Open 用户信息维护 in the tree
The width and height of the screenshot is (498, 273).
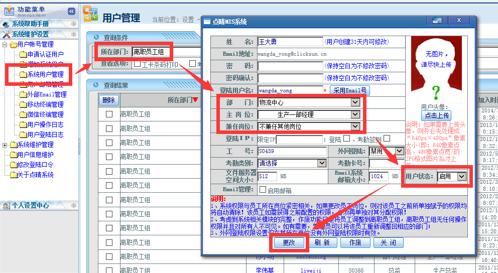click(35, 155)
